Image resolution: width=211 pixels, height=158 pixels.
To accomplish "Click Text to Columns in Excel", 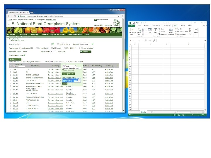I will pyautogui.click(x=171, y=32).
